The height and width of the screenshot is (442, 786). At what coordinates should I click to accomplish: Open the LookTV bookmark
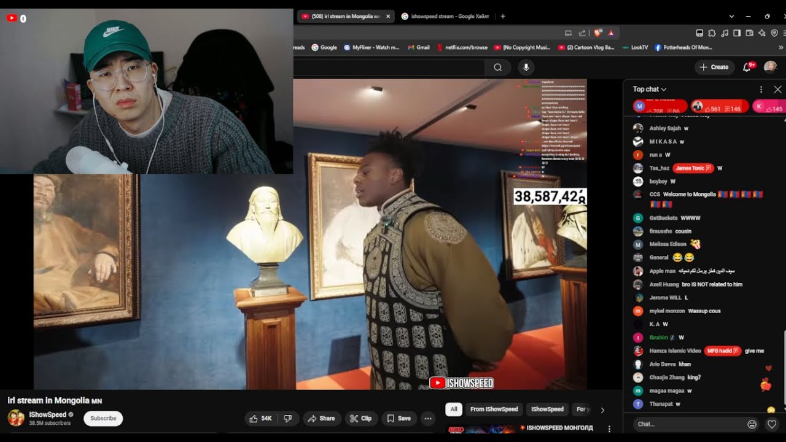coord(635,47)
